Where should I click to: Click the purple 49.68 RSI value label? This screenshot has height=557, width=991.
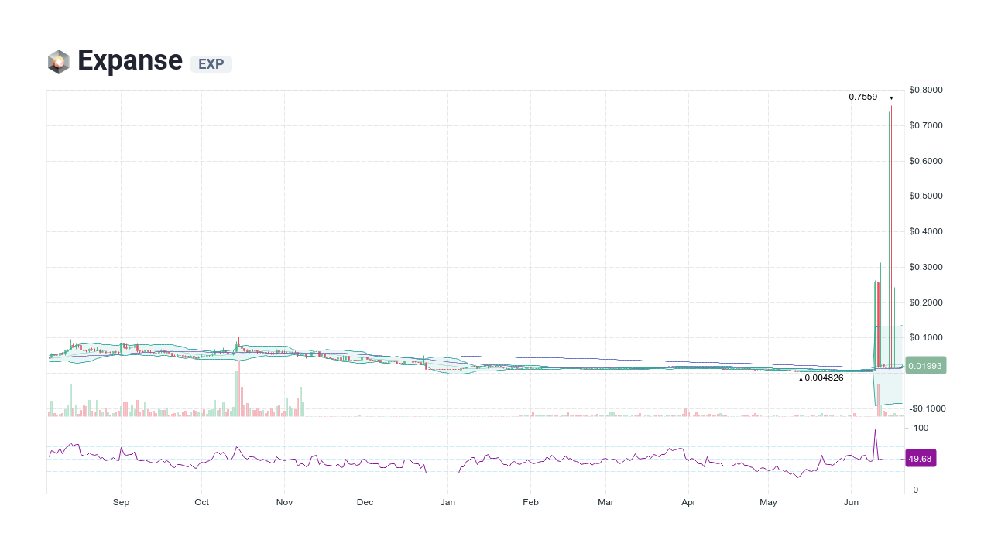pyautogui.click(x=921, y=458)
